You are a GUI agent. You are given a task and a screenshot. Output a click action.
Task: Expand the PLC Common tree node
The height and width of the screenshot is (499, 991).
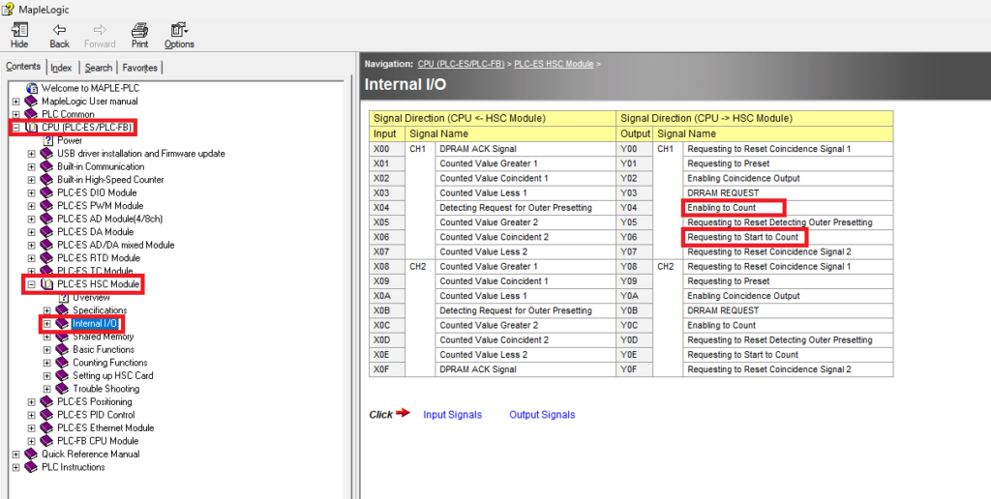15,114
